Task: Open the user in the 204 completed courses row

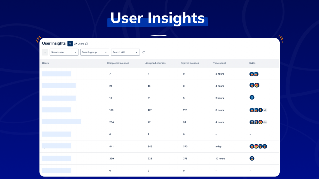Action: (x=61, y=122)
